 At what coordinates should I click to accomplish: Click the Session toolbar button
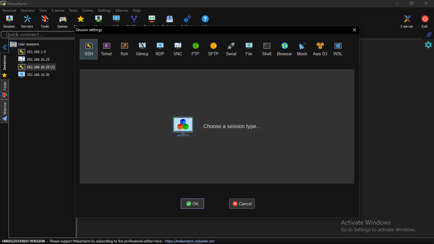pyautogui.click(x=9, y=22)
